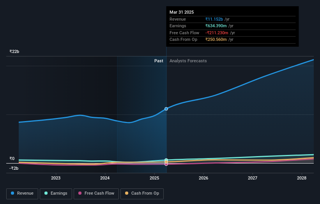Click the Analysts Forecasts label

188,61
